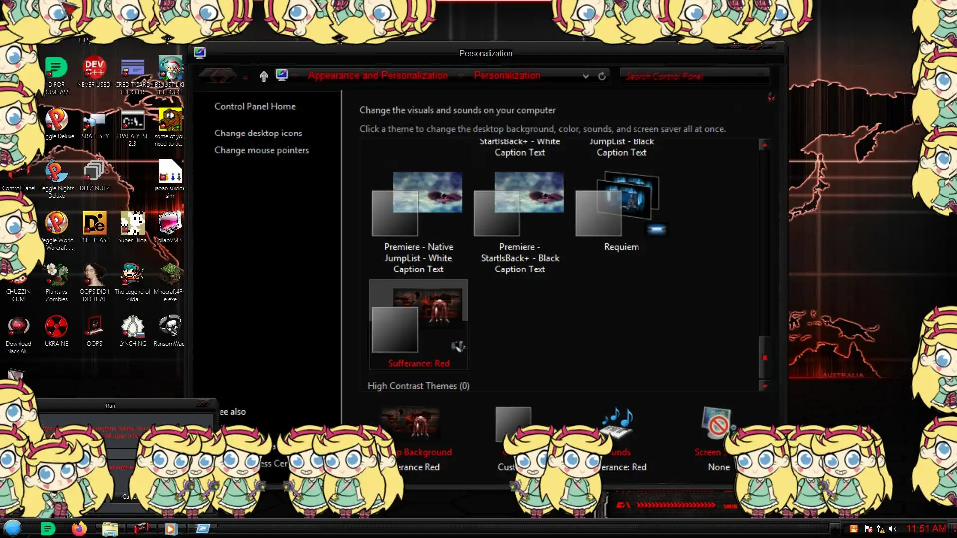This screenshot has height=538, width=957.
Task: Click the Up one level arrow
Action: (x=264, y=76)
